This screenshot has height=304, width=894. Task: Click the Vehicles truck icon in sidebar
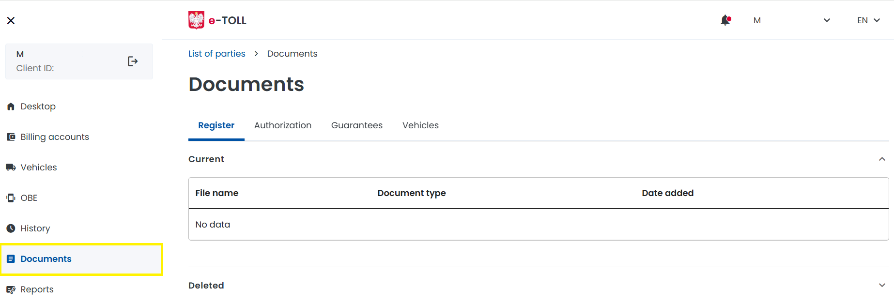11,167
